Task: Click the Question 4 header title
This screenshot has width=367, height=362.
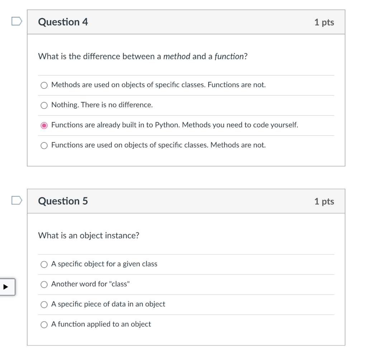Action: coord(63,22)
